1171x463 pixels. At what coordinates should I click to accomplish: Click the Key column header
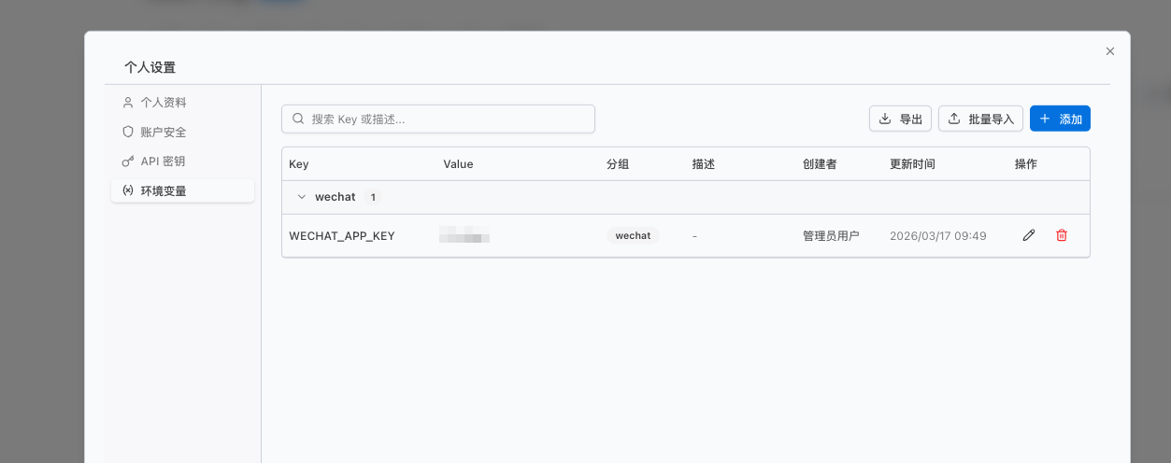(299, 164)
